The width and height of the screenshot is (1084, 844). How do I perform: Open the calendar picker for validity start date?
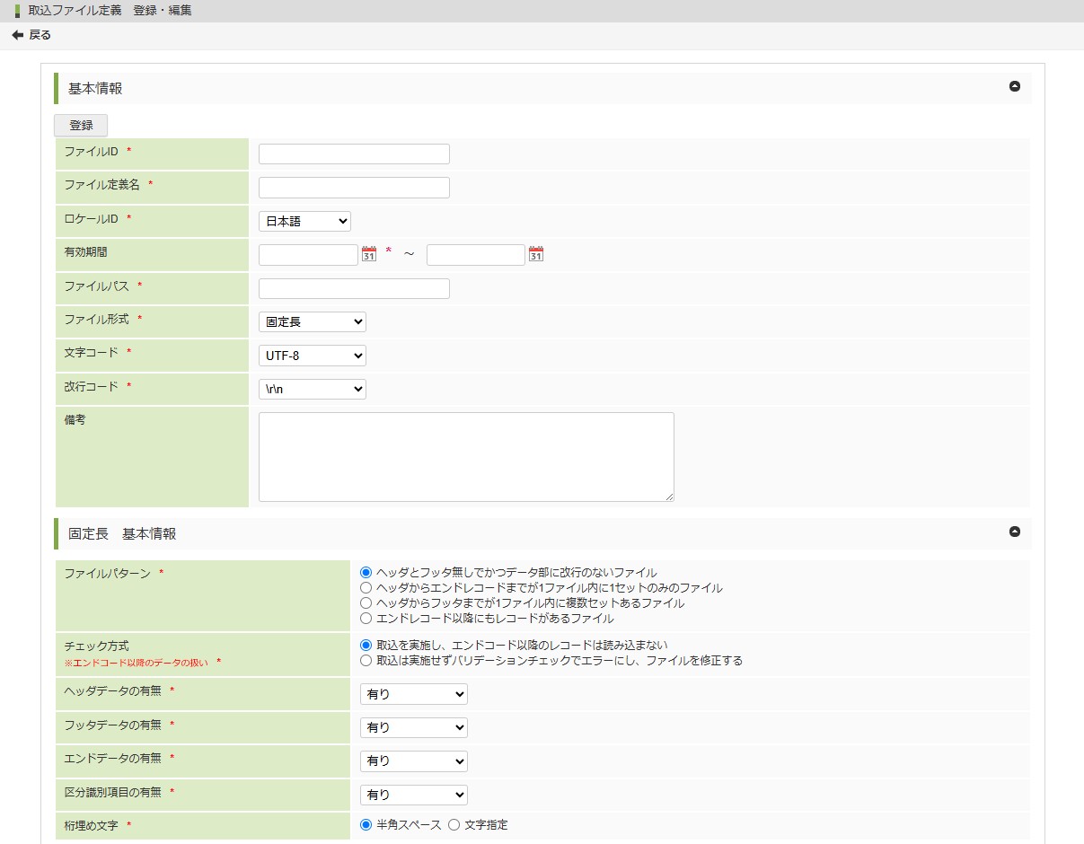[x=369, y=255]
